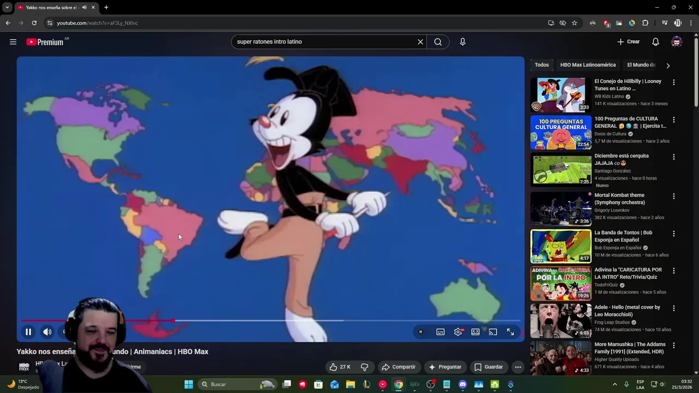The height and width of the screenshot is (393, 699).
Task: Open 'Adele - Hello (metal cover)' video
Action: coord(561,321)
